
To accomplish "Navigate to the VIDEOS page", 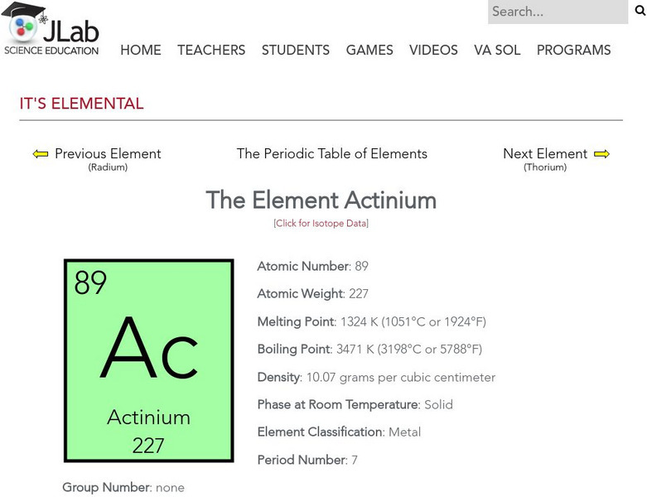I will pos(433,51).
